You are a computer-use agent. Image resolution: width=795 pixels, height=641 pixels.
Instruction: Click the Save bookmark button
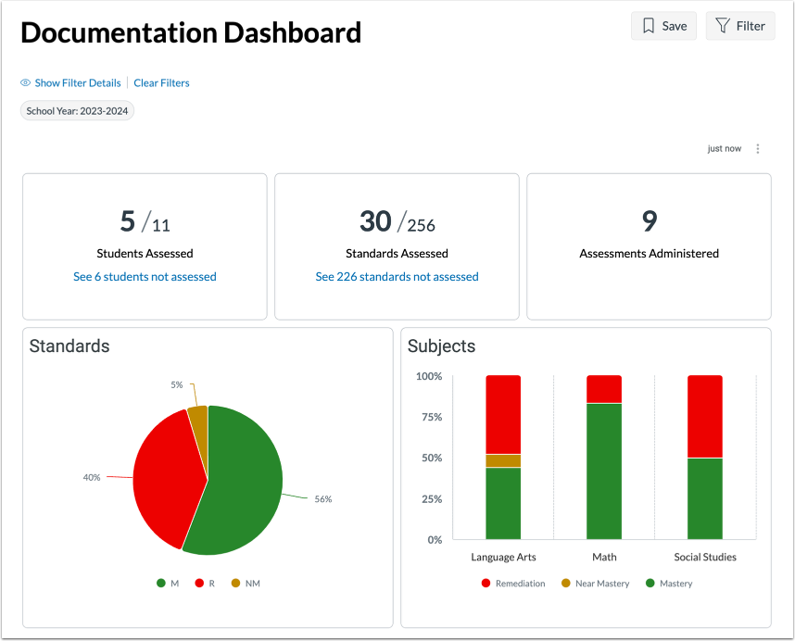pyautogui.click(x=663, y=26)
